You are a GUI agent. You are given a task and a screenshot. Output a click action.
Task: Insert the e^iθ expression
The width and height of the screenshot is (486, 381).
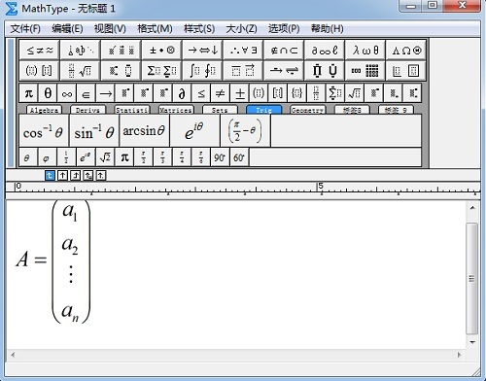coord(194,131)
